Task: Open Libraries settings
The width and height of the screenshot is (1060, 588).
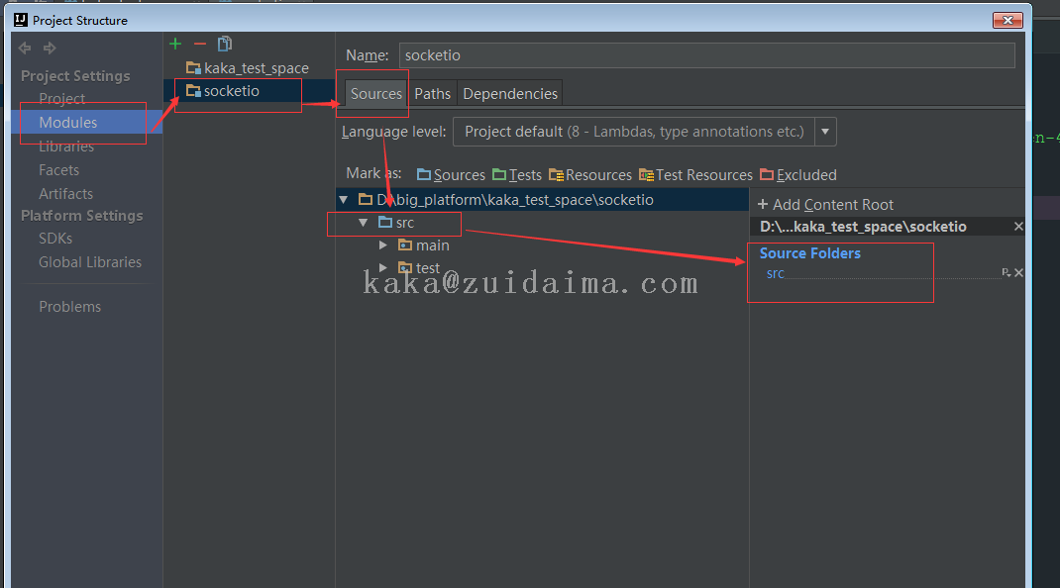Action: tap(66, 146)
